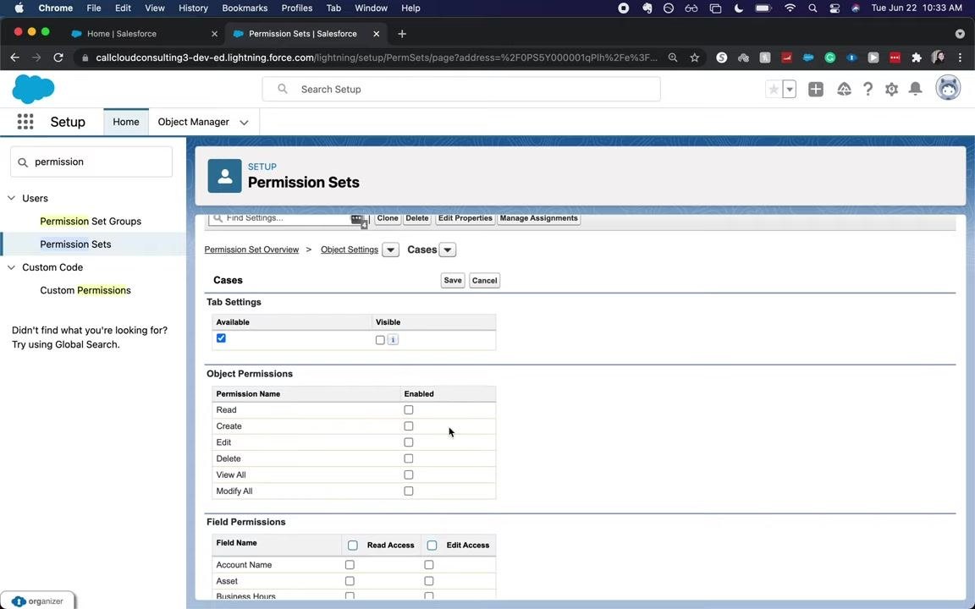Open the Cases dropdown arrow
The height and width of the screenshot is (609, 975).
click(448, 250)
